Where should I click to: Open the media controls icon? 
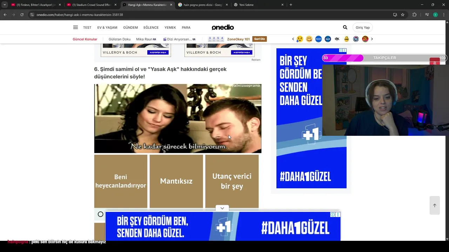coord(427,15)
